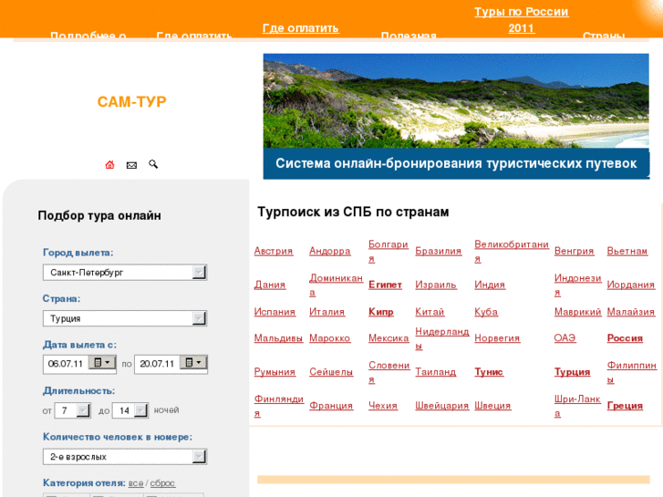This screenshot has width=663, height=497.
Task: Open Швеция tour search
Action: click(492, 406)
